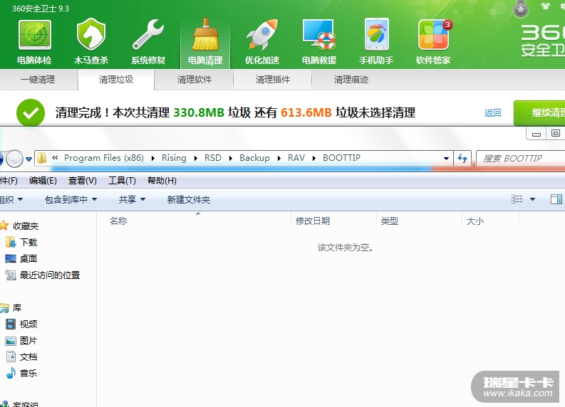Expand arrow after Rising breadcrumb
The image size is (565, 407).
196,159
